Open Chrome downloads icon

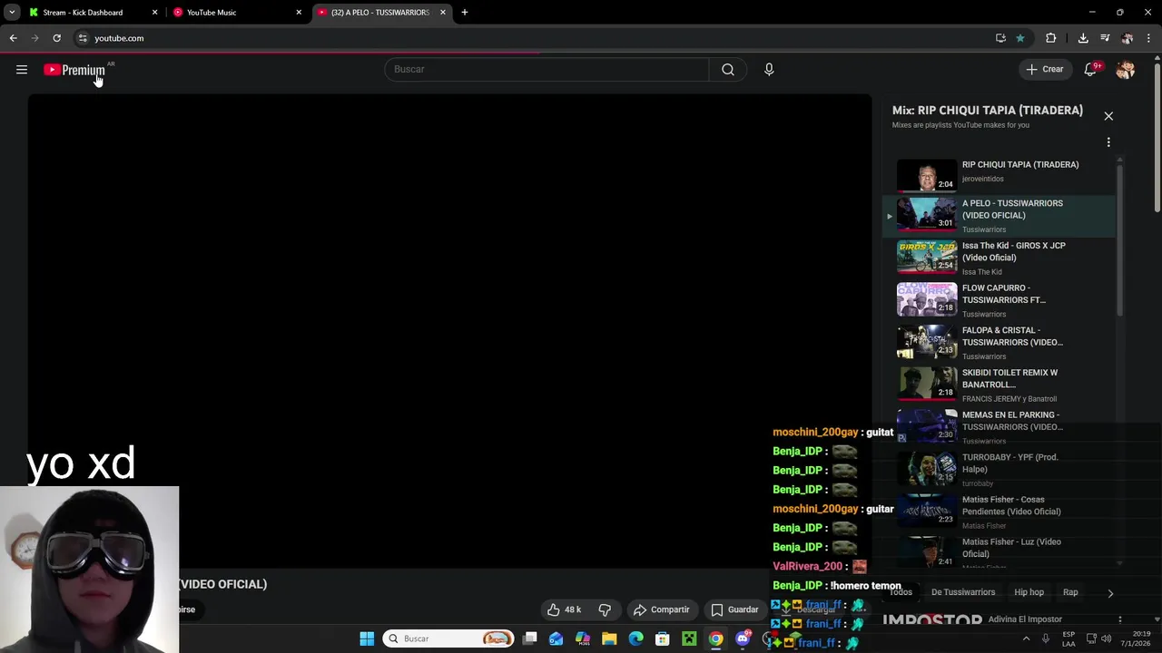pos(1083,38)
